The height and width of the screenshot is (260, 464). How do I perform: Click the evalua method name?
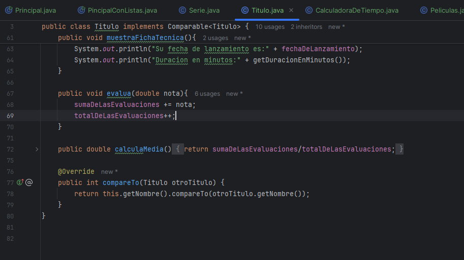tap(118, 94)
